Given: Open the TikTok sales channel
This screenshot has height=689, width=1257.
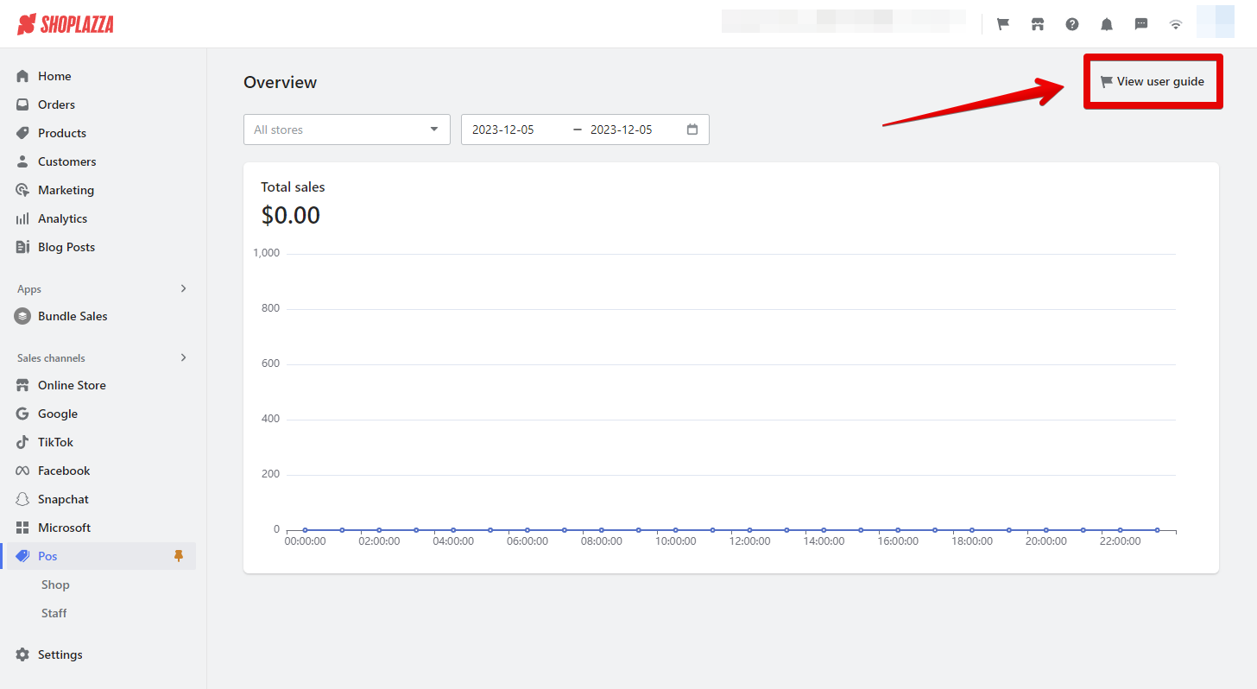Looking at the screenshot, I should pos(55,442).
